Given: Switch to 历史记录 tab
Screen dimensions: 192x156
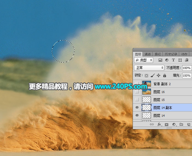Looking at the screenshot, I should (171, 54).
